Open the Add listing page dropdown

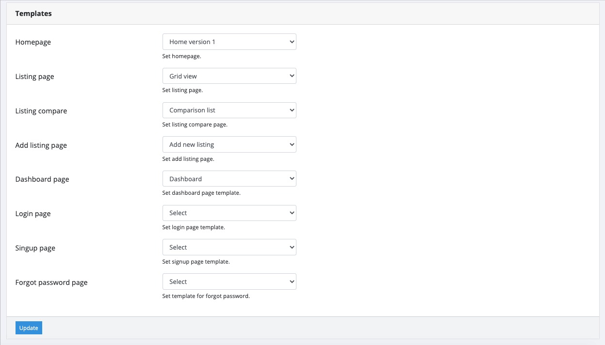229,144
